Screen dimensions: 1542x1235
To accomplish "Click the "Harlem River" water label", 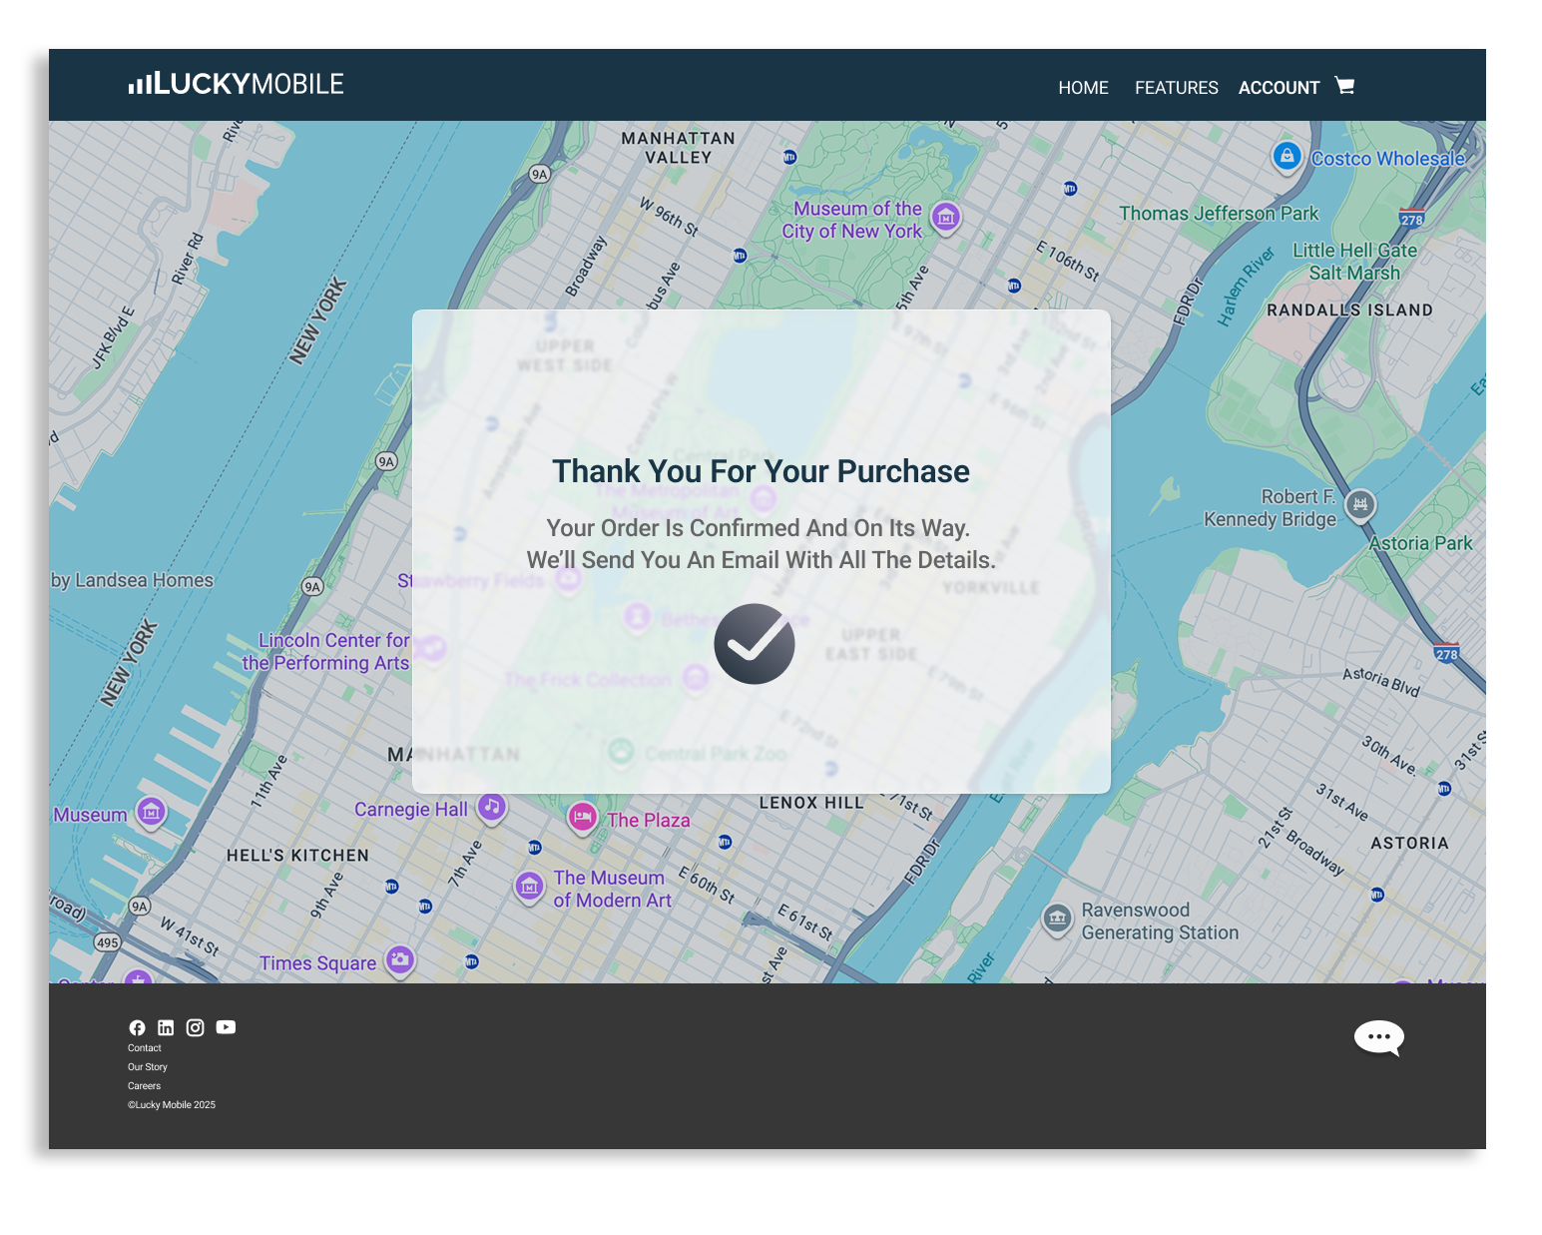I will click(1246, 287).
